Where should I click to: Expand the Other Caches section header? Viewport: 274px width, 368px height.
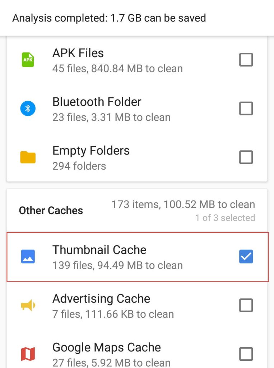tap(51, 210)
